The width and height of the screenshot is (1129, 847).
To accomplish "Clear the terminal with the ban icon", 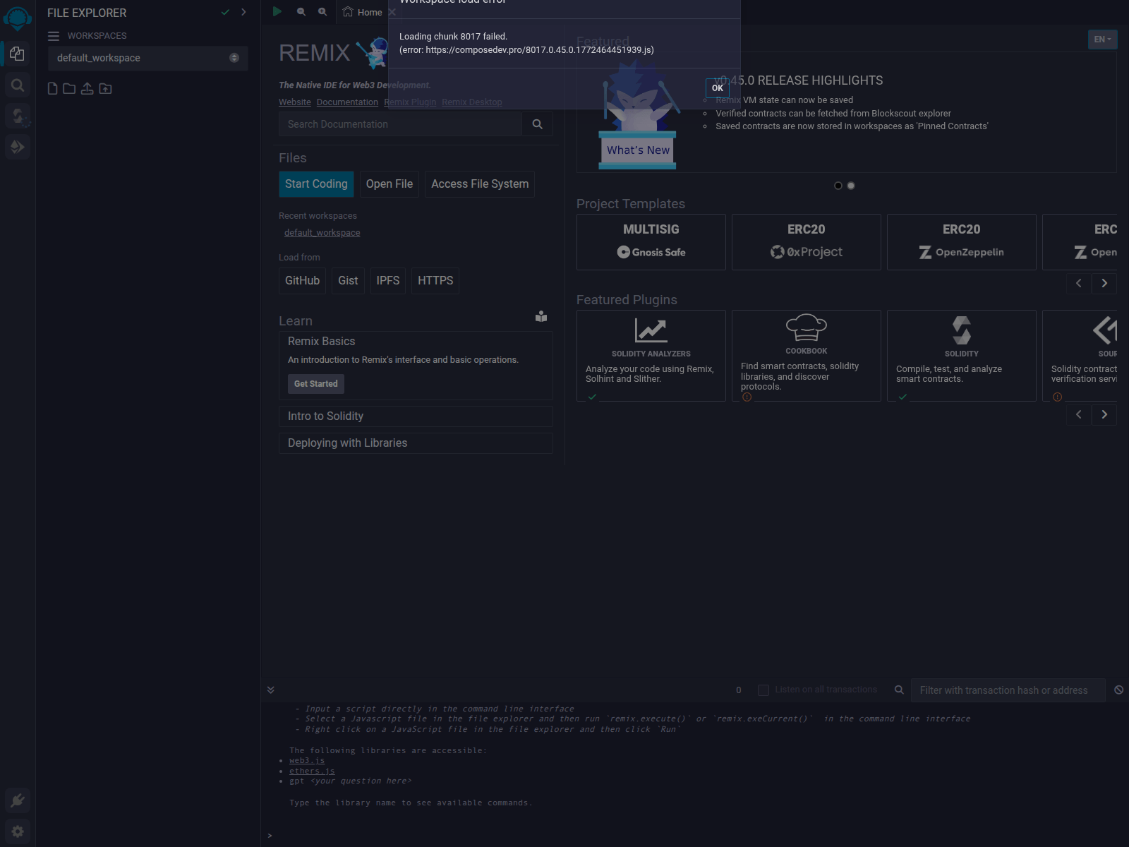I will [1118, 690].
